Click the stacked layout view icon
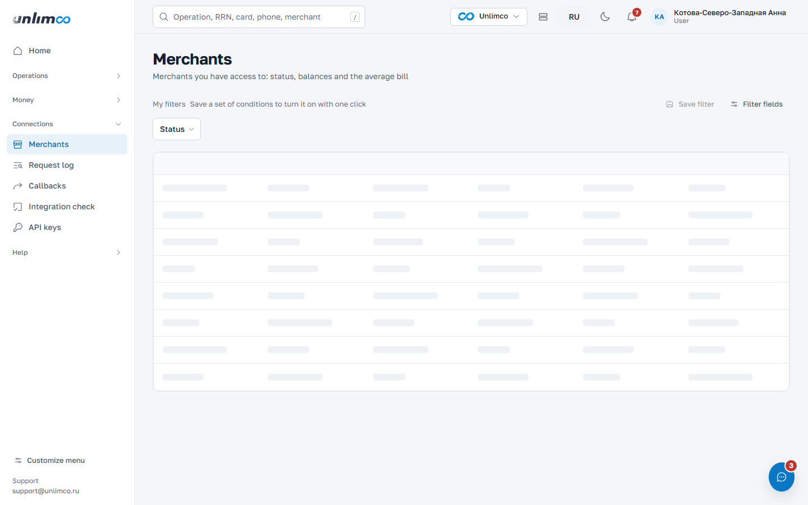 point(543,17)
